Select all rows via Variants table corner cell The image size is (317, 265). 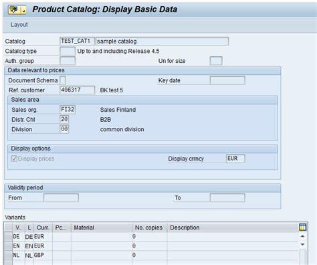(8, 228)
